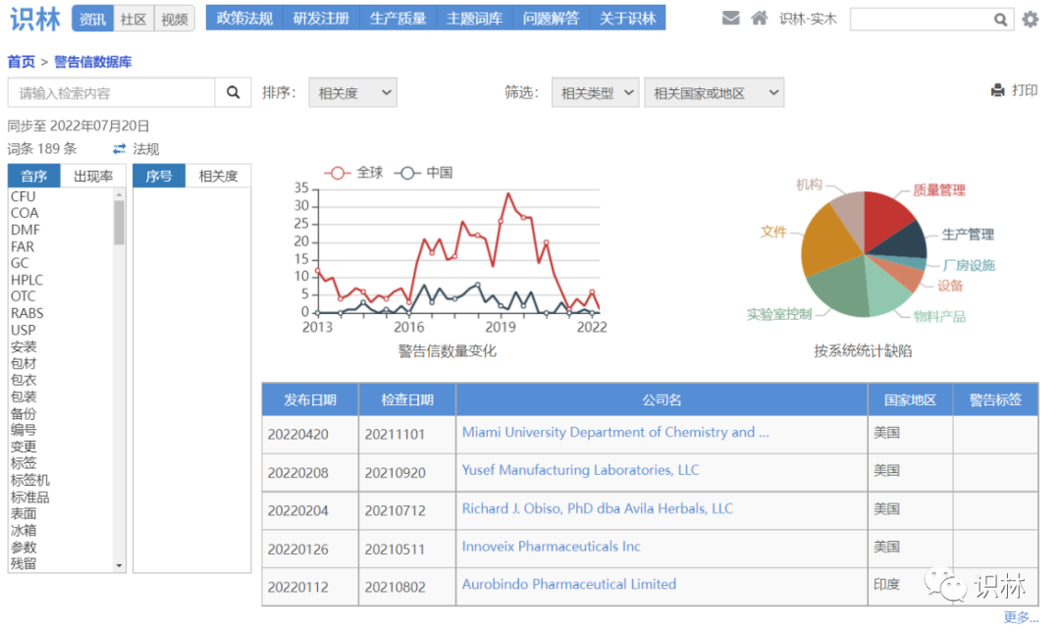Viewport: 1060px width, 633px height.
Task: Open the mail envelope icon
Action: (x=730, y=19)
